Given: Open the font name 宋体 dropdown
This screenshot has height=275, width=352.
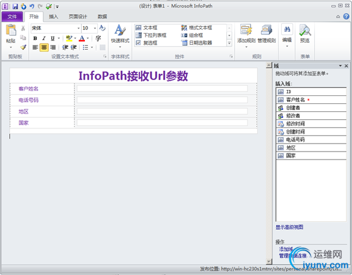Looking at the screenshot, I should point(78,28).
